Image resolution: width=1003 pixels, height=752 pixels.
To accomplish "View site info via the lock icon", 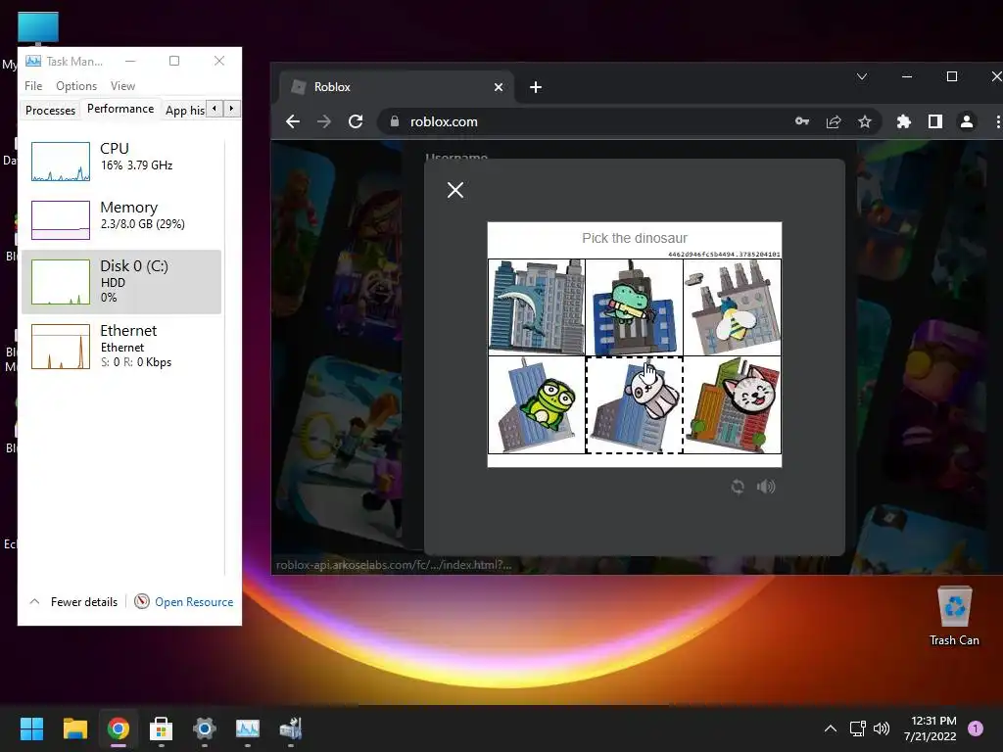I will click(395, 121).
